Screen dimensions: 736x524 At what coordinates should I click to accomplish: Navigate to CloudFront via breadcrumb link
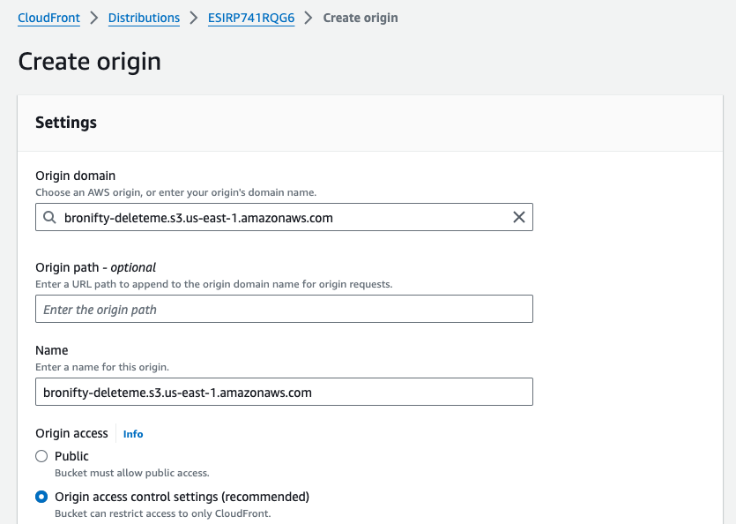tap(48, 17)
